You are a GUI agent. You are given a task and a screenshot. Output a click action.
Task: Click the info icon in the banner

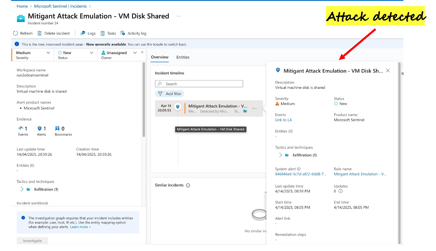click(x=17, y=44)
